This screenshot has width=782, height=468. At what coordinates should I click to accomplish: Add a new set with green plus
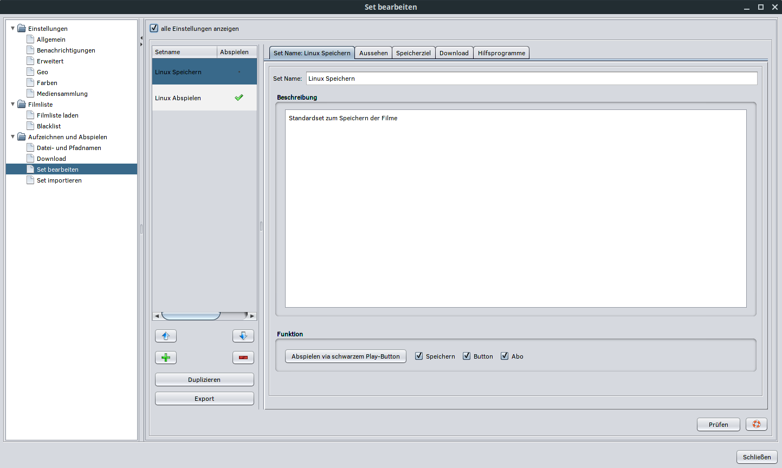166,357
